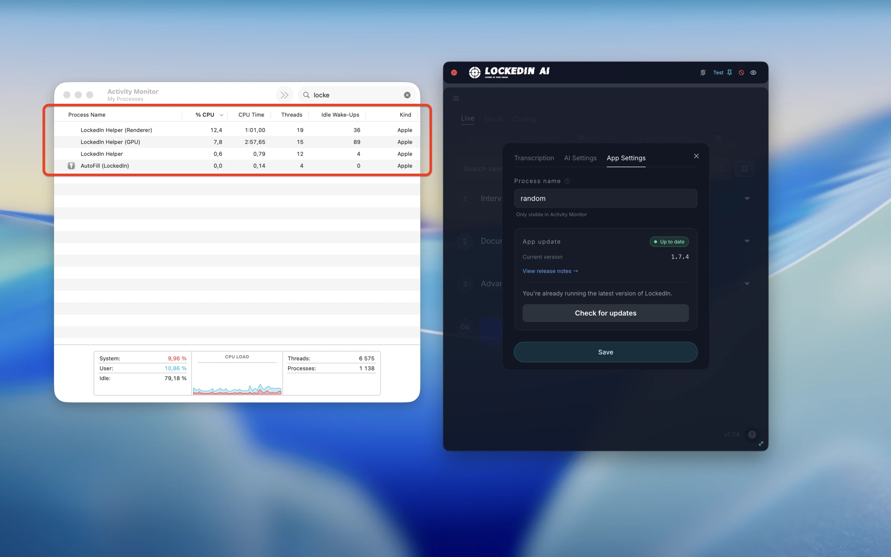Click the 2:57,65 CPU time value

[255, 142]
